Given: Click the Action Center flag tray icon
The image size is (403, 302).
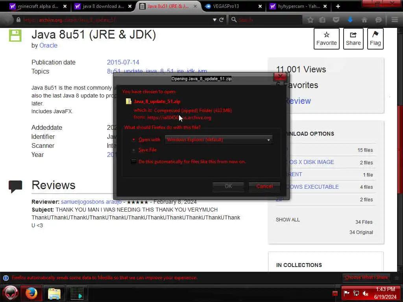Looking at the screenshot, I should tap(347, 293).
